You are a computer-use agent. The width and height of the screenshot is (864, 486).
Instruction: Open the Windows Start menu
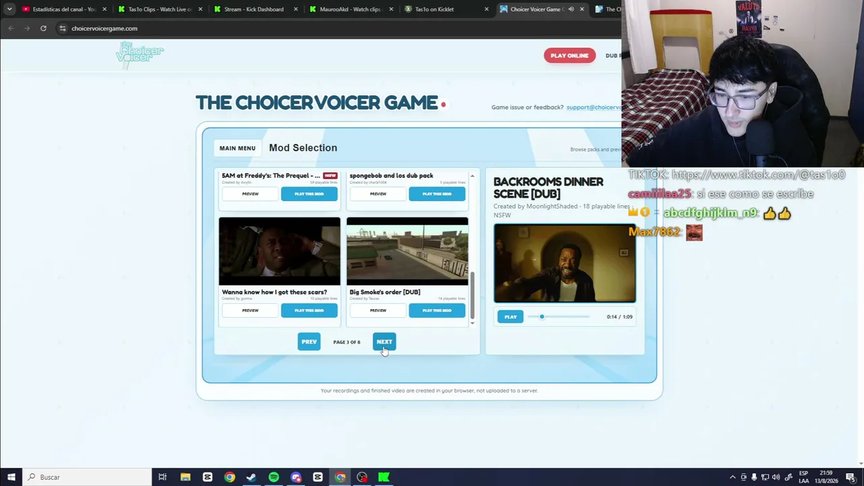[x=11, y=477]
